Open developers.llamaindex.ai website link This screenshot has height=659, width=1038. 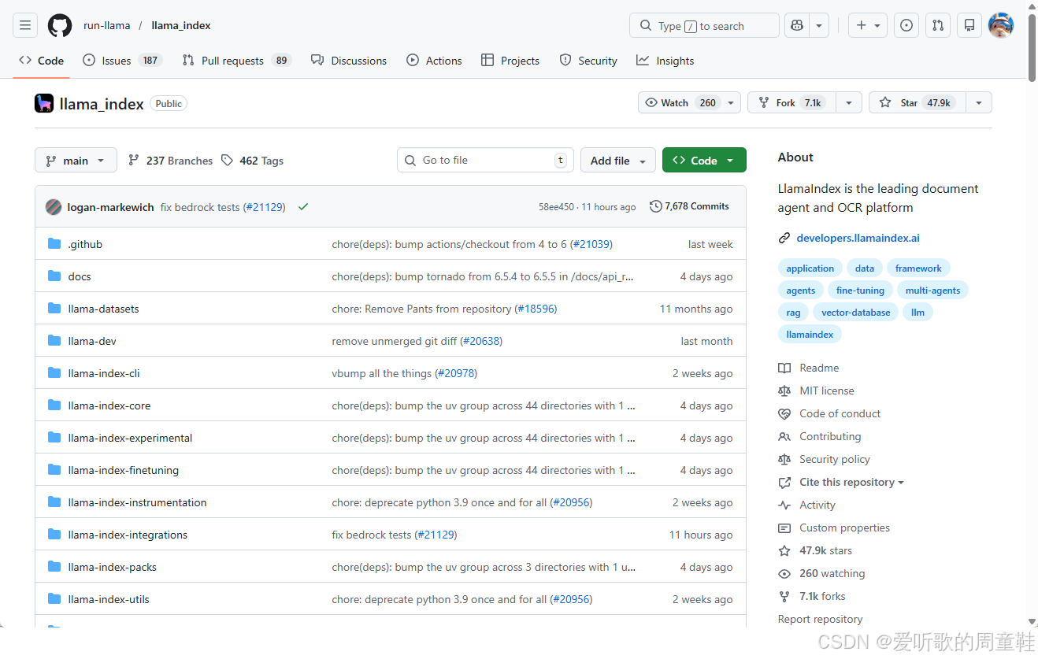coord(858,238)
